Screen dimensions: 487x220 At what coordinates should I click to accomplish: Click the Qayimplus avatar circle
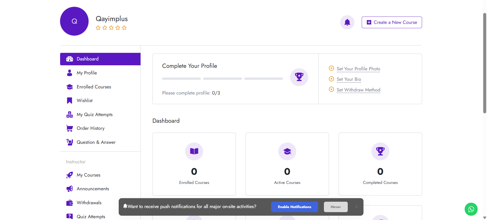click(74, 21)
